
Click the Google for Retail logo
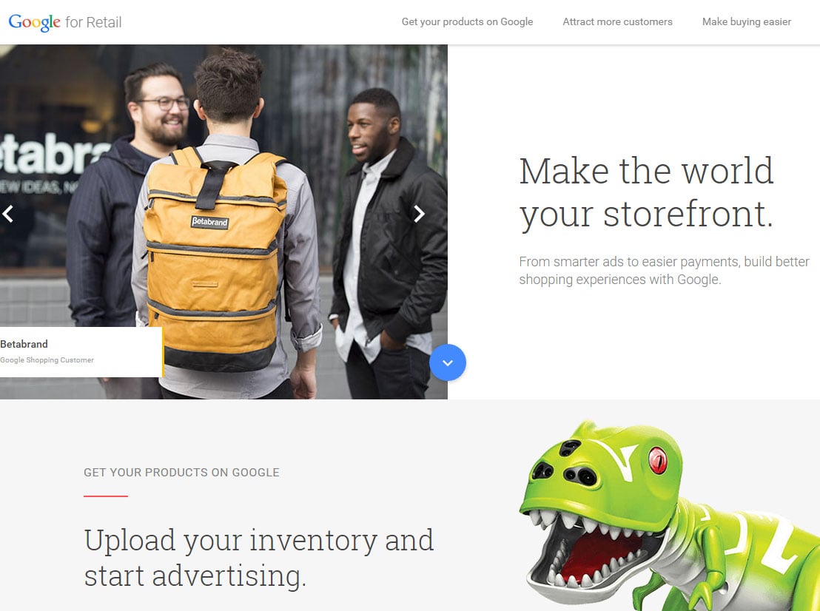pos(65,22)
